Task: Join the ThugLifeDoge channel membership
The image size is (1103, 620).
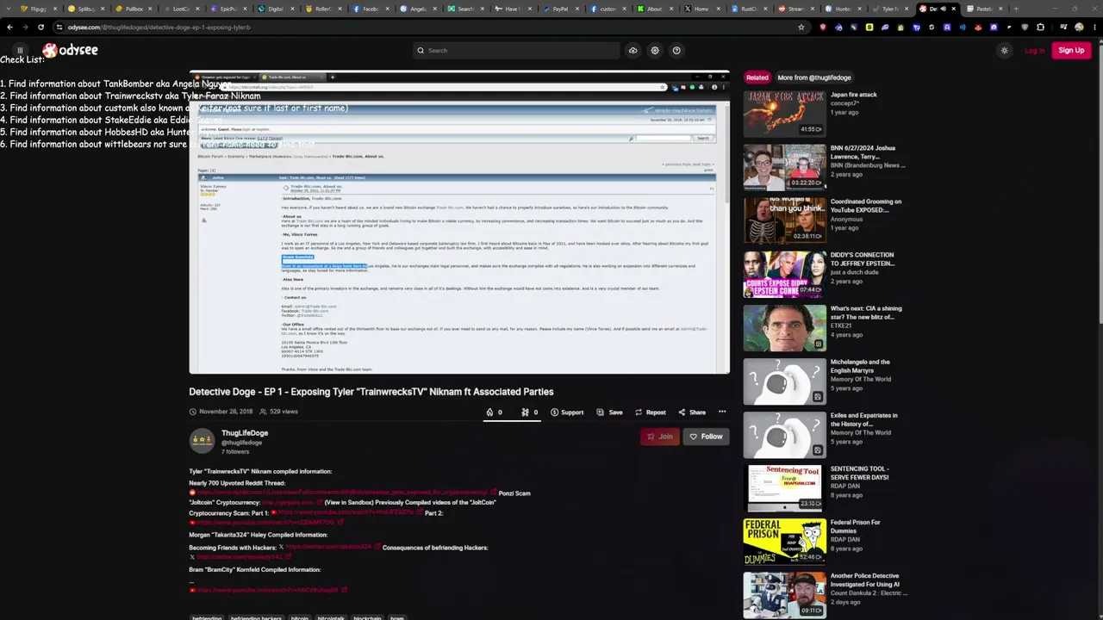Action: tap(660, 437)
